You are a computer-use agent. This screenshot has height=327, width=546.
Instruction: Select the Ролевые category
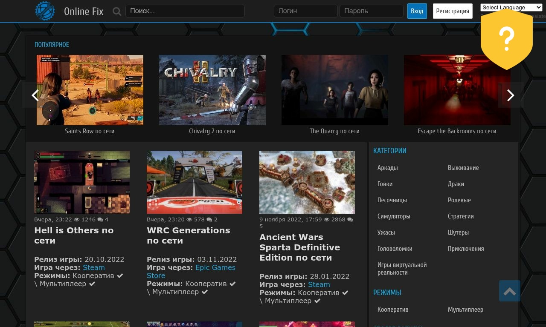tap(459, 200)
